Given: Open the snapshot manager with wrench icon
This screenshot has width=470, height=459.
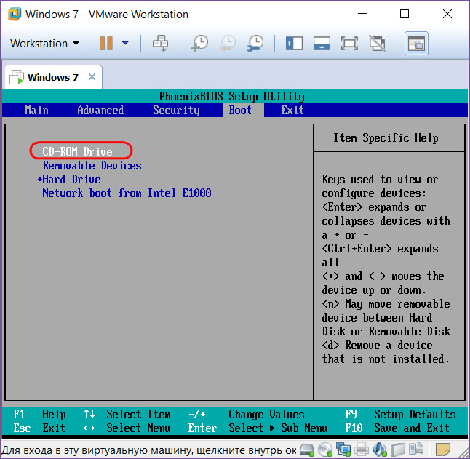Looking at the screenshot, I should click(255, 44).
